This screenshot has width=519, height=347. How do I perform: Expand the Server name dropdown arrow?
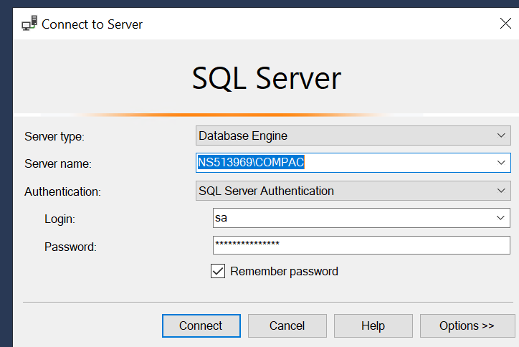pos(501,163)
